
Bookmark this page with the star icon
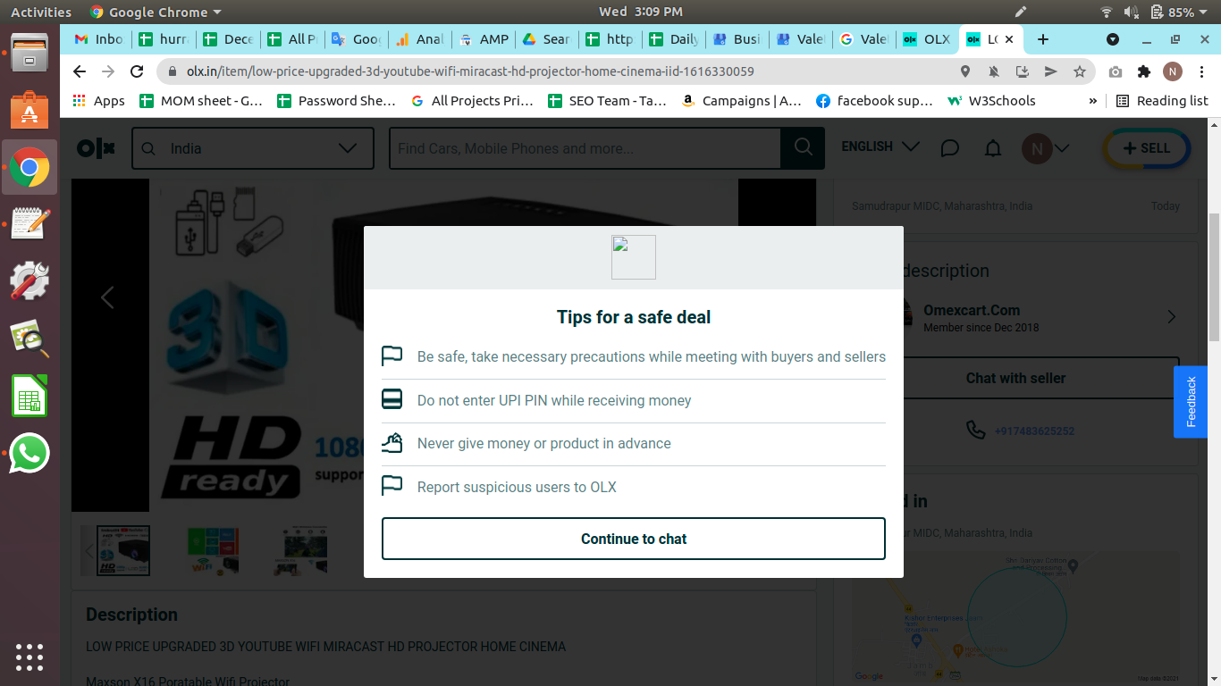(x=1080, y=71)
